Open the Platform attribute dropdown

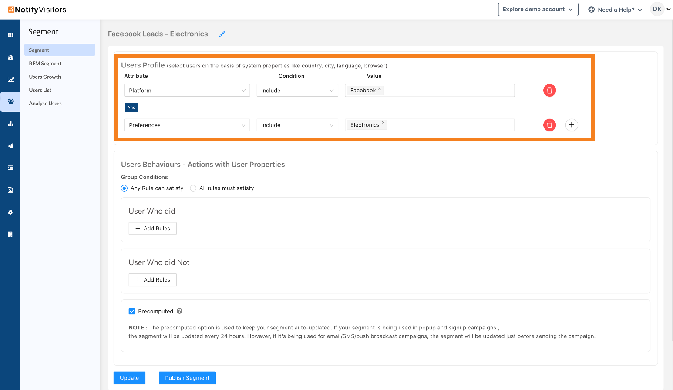pyautogui.click(x=187, y=91)
